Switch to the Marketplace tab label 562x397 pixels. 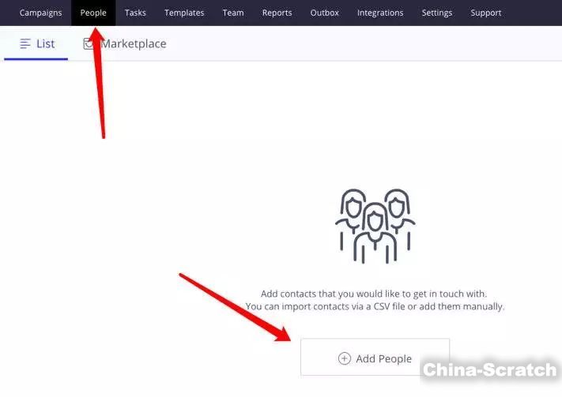coord(133,44)
